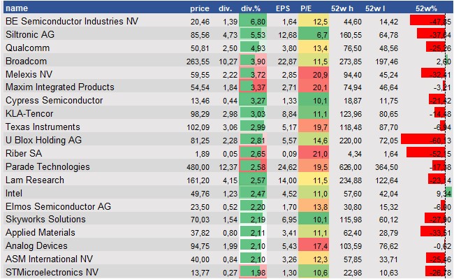Click the 52w% column header

426,8
